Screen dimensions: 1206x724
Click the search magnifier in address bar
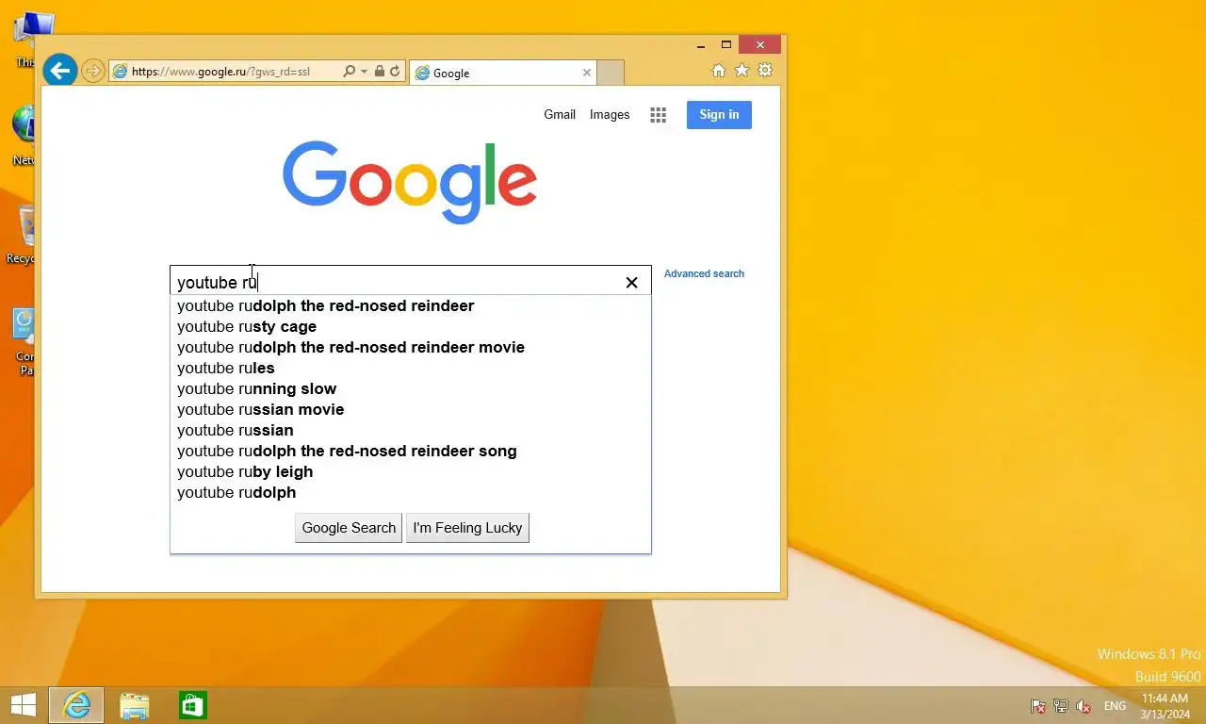349,72
